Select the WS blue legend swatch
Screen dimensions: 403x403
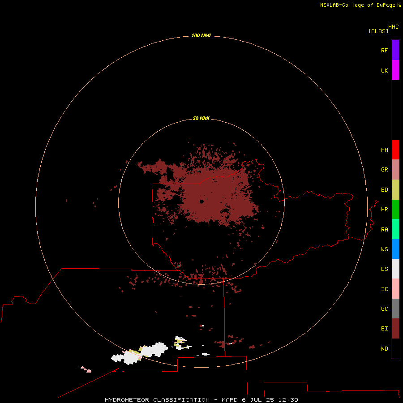[395, 249]
